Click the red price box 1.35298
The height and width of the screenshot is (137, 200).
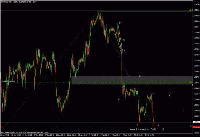(x=196, y=127)
